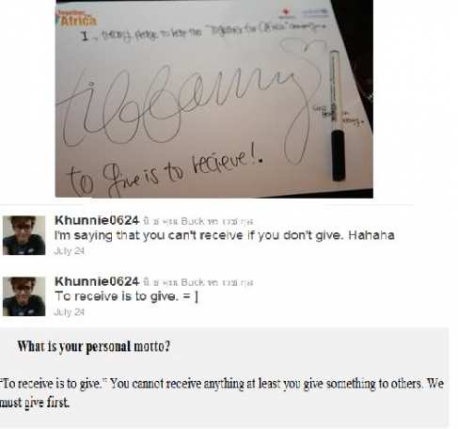Click the orange Africa logo in the photo
The width and height of the screenshot is (458, 429).
click(76, 18)
